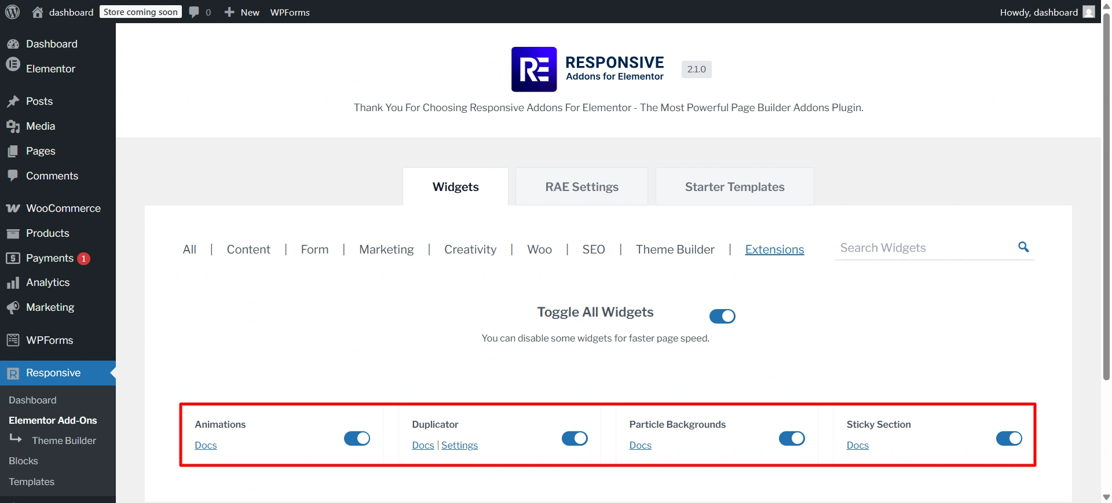Click WPForms in the admin bar
Image resolution: width=1112 pixels, height=503 pixels.
(x=290, y=12)
